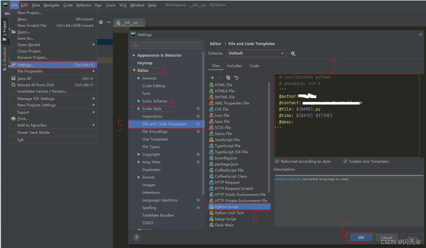This screenshot has width=426, height=248.
Task: Toggle Enable Live Templates checkbox
Action: point(346,161)
